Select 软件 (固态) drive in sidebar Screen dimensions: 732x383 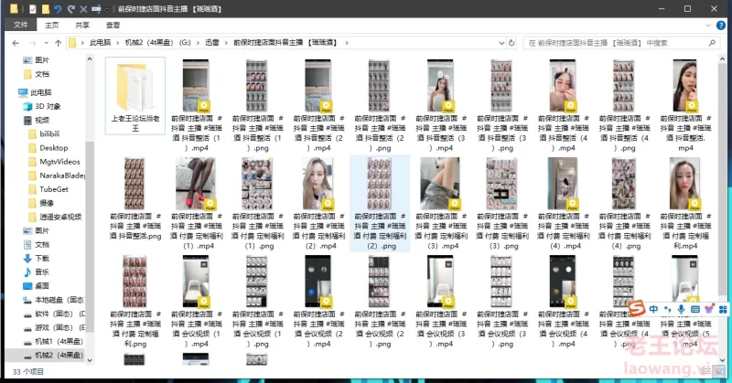pos(59,314)
